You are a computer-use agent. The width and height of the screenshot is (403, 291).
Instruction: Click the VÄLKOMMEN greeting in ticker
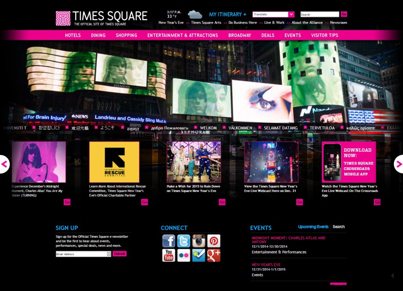pyautogui.click(x=240, y=128)
